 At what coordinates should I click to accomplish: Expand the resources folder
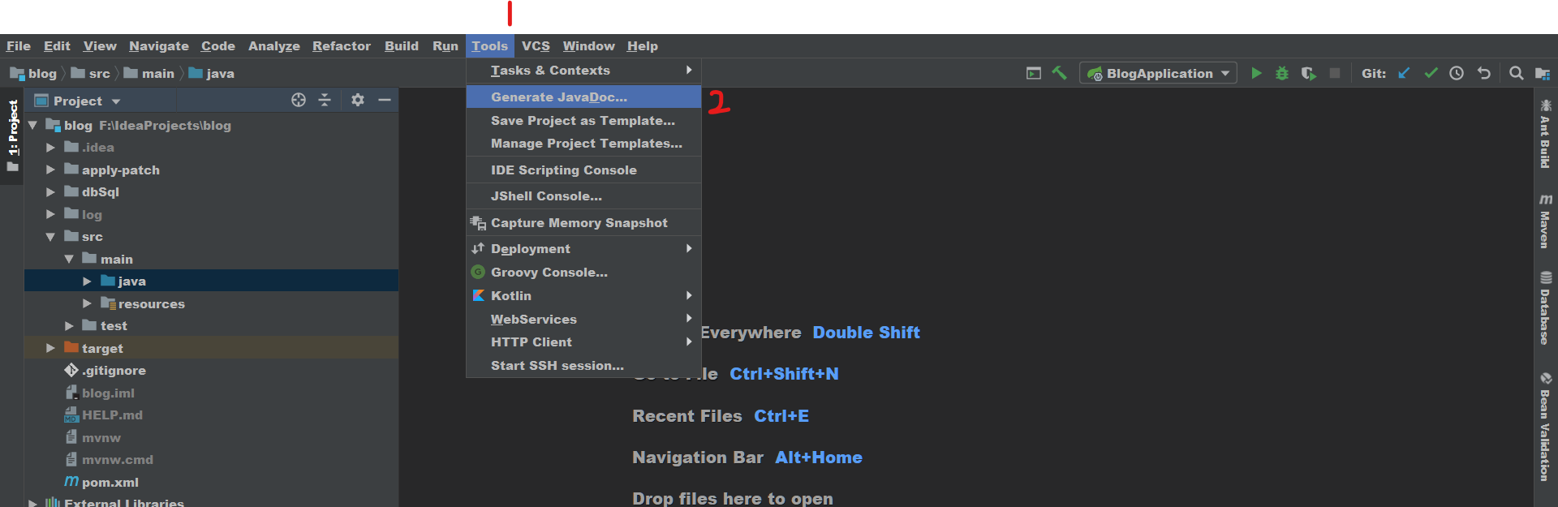(x=87, y=303)
